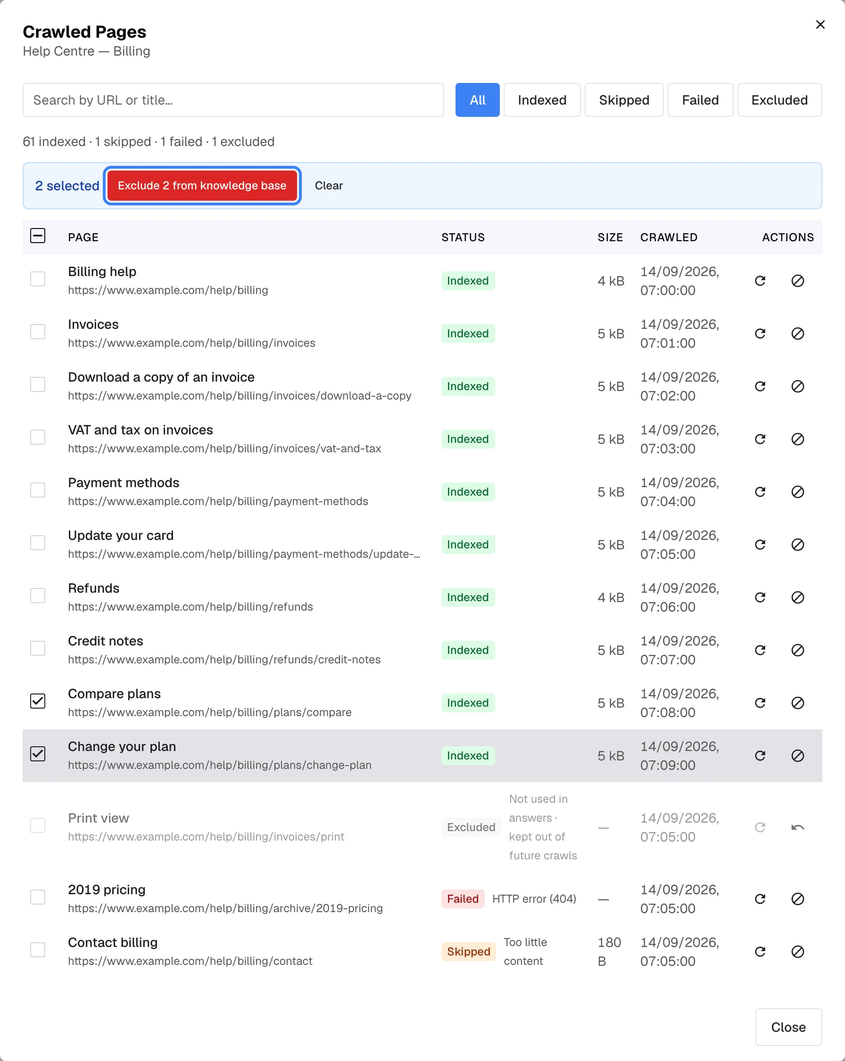Click the Close button at bottom

[x=788, y=1027]
